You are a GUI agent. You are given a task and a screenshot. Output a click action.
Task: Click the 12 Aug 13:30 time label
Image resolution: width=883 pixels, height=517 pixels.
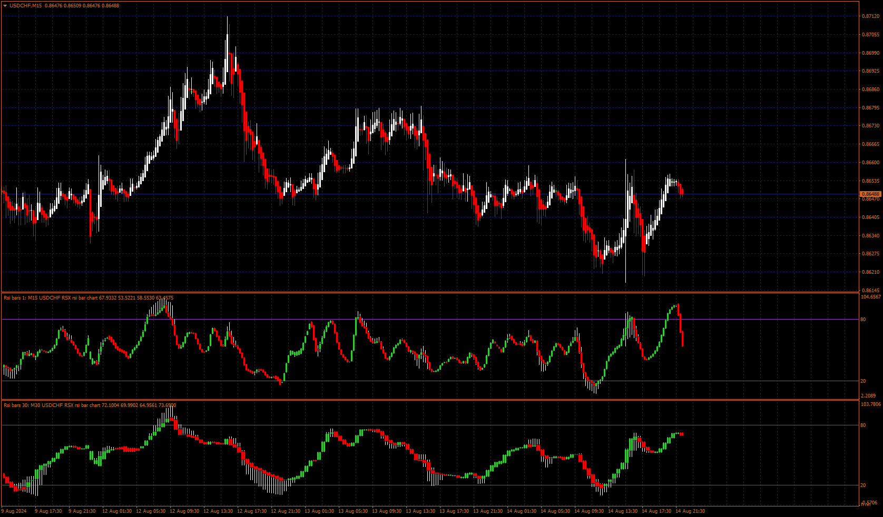(x=218, y=511)
